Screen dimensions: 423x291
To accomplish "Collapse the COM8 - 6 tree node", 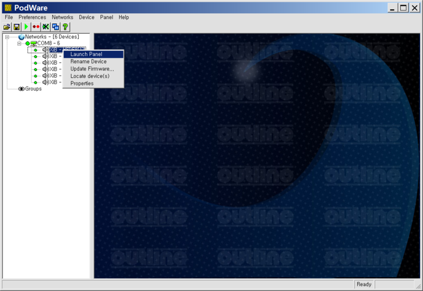I will [19, 44].
